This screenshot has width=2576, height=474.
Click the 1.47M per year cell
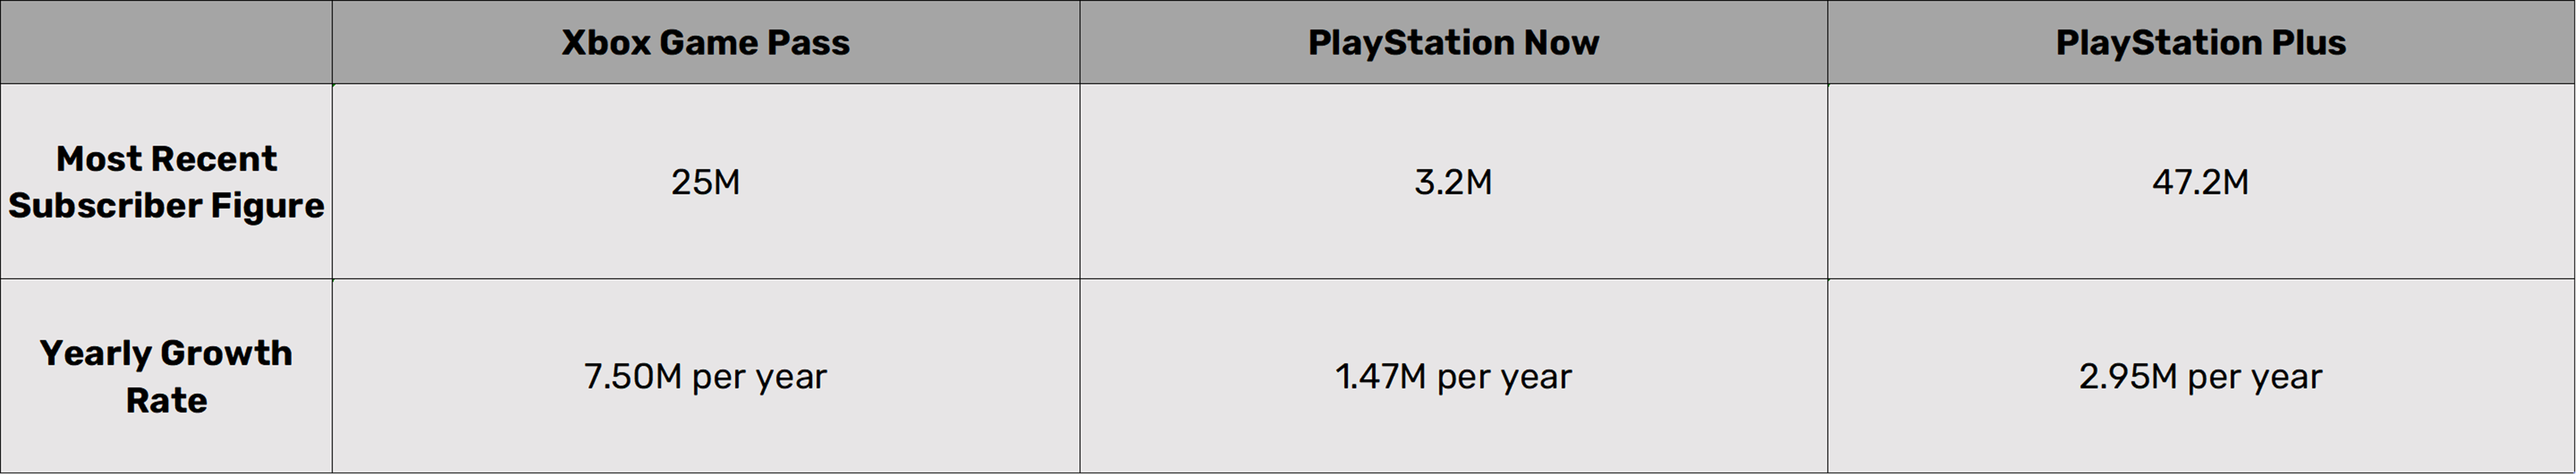[x=1453, y=377]
